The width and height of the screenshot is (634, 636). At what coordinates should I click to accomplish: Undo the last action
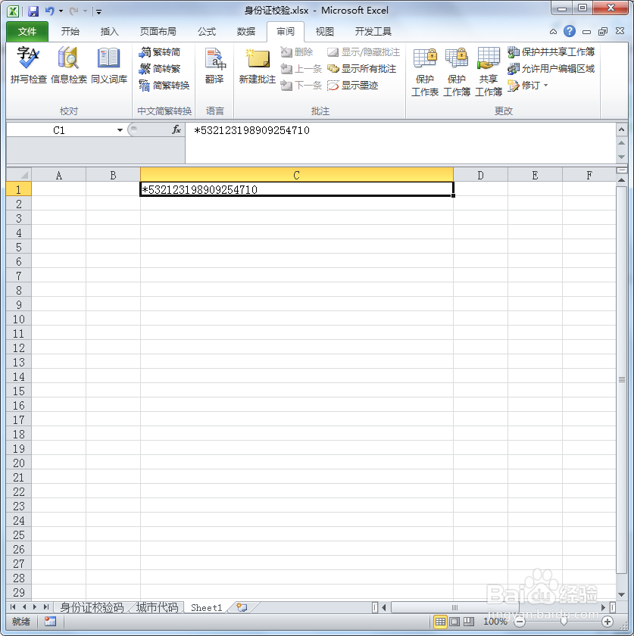coord(49,11)
